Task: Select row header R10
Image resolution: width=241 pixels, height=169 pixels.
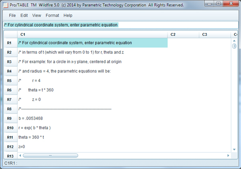Action: (x=10, y=128)
